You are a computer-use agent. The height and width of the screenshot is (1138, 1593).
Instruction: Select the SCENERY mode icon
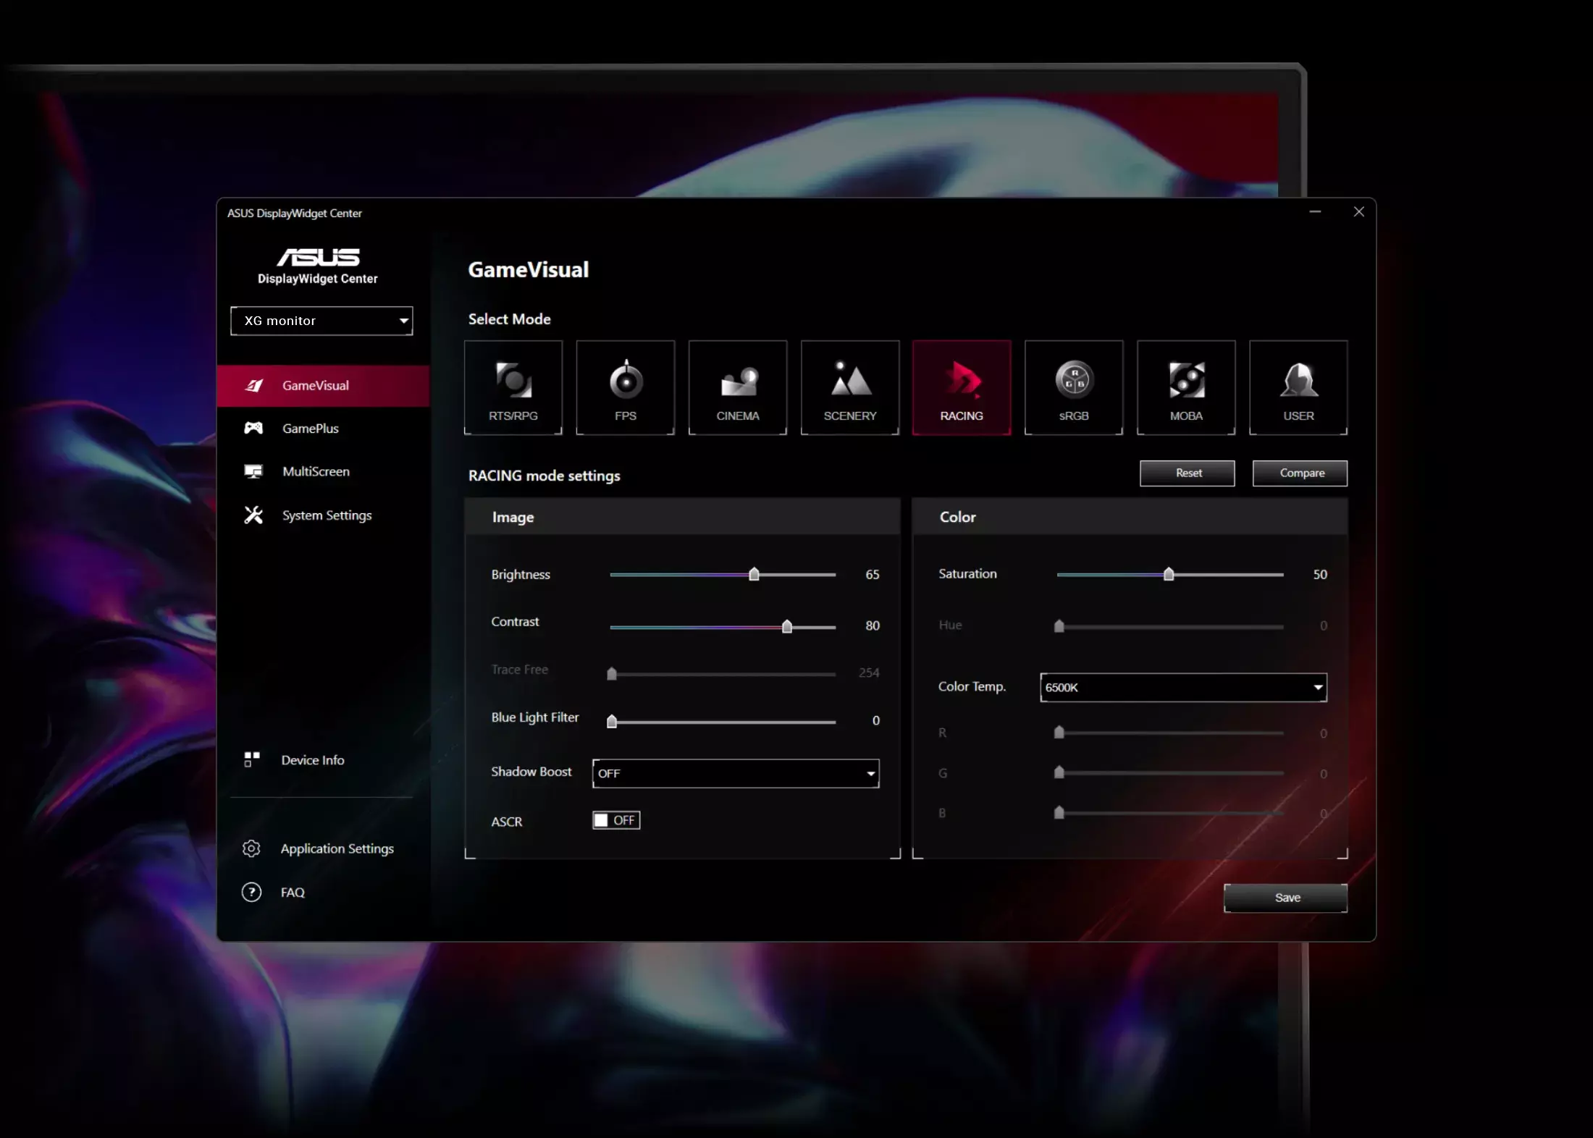tap(849, 387)
